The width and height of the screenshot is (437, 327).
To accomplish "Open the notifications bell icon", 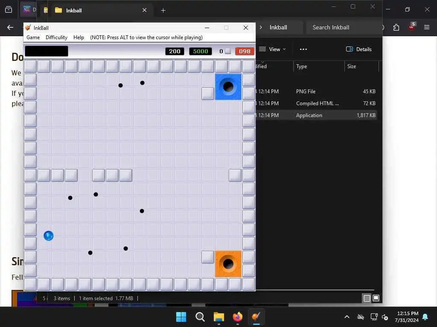I will [425, 317].
